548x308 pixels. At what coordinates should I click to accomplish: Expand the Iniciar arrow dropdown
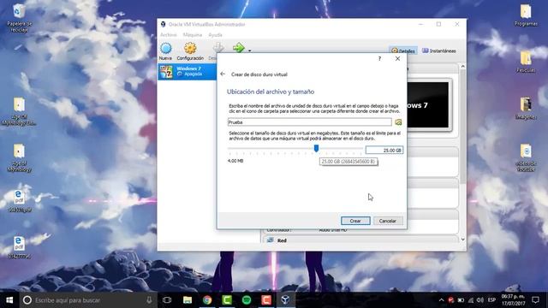(249, 50)
